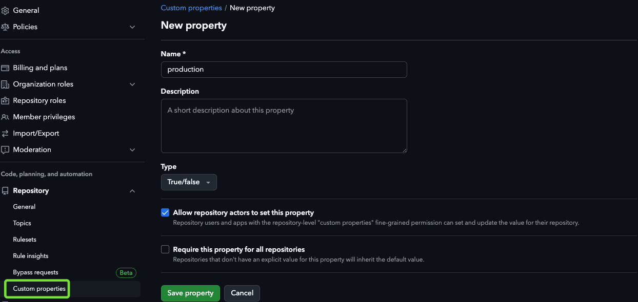Click the Custom properties breadcrumb link

click(x=191, y=8)
